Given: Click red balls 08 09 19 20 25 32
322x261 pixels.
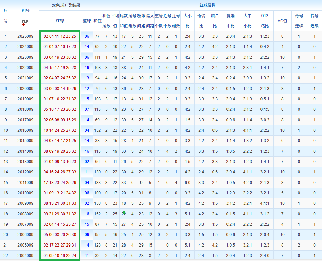Looking at the screenshot, I should (x=60, y=151).
